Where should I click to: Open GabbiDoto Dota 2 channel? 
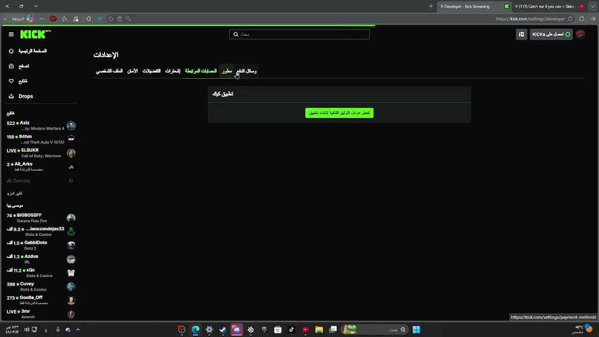click(x=41, y=245)
